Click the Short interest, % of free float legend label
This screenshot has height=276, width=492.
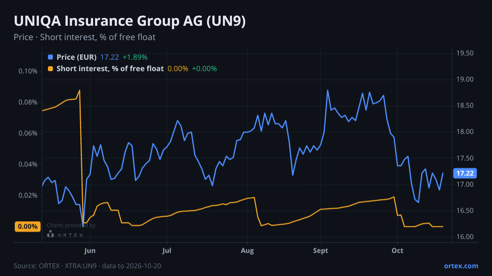click(110, 69)
